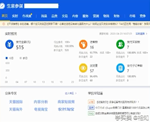Click the 学院早知道 heading
The image size is (150, 122).
[x=95, y=93]
